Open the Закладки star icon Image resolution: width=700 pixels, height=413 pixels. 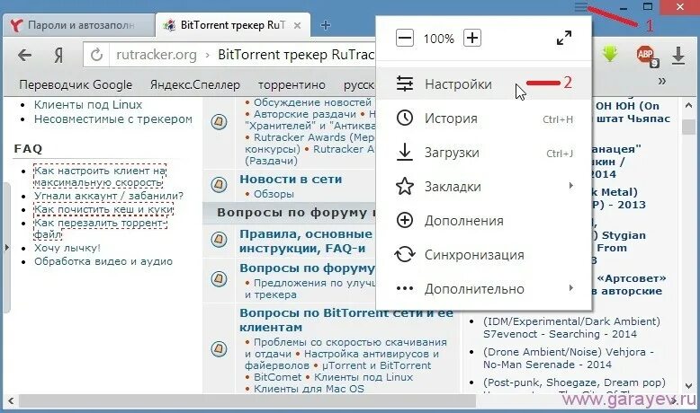(405, 186)
